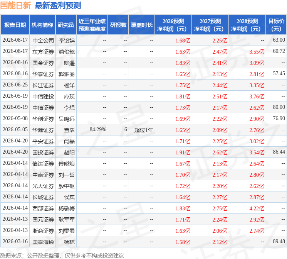
Task: Select the 研报数 column header
Action: point(118,25)
